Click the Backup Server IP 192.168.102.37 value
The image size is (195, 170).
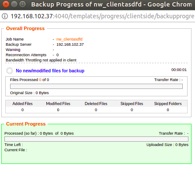coord(70,44)
